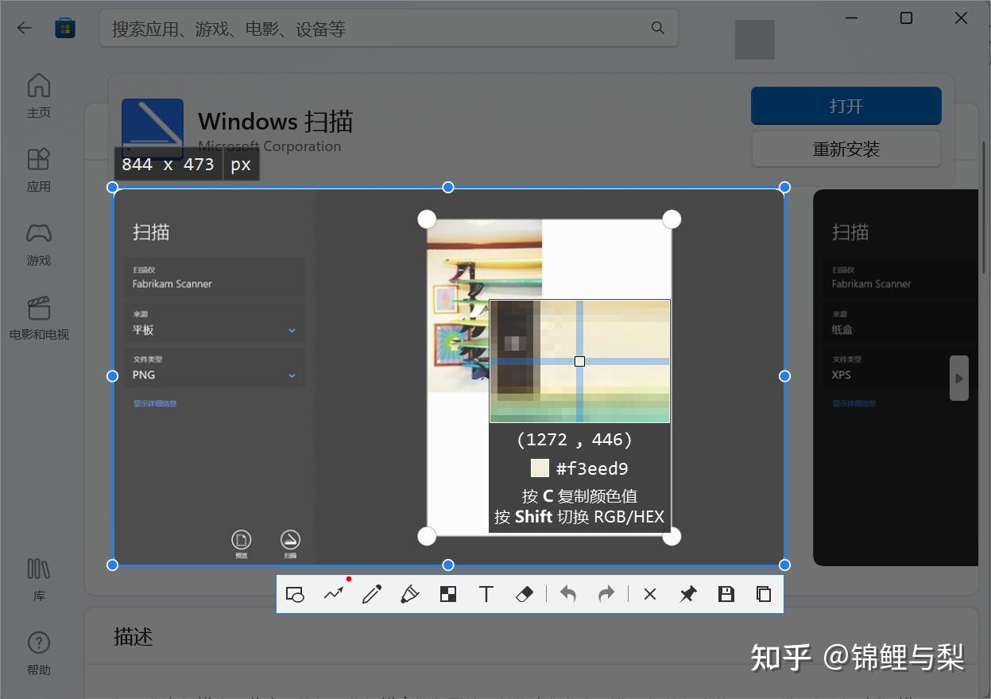The width and height of the screenshot is (991, 699).
Task: Open the 游戏 games section
Action: click(39, 243)
